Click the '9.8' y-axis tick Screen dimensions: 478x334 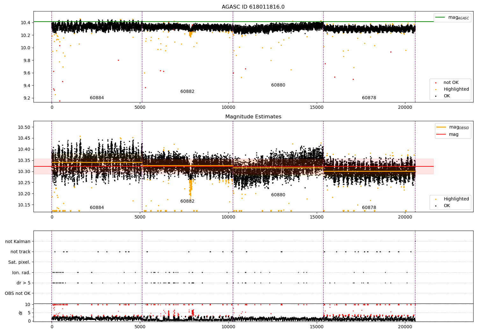click(27, 60)
